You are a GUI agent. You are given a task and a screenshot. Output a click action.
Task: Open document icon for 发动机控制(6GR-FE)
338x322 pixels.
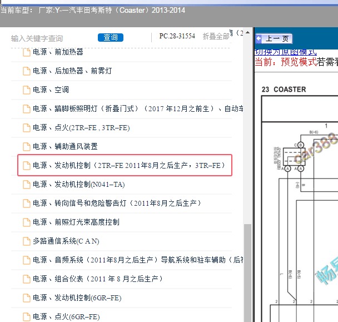pos(27,298)
